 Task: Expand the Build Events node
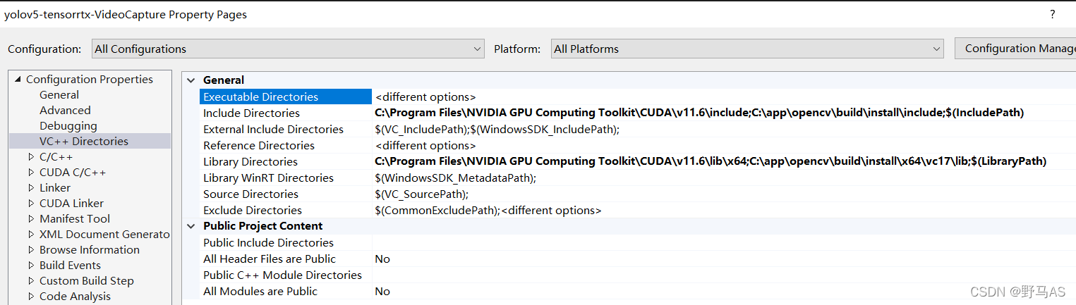coord(31,266)
